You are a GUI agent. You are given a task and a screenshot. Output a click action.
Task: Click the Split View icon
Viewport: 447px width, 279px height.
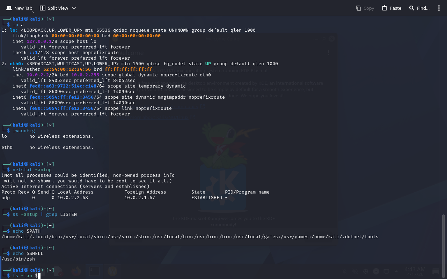pyautogui.click(x=43, y=8)
